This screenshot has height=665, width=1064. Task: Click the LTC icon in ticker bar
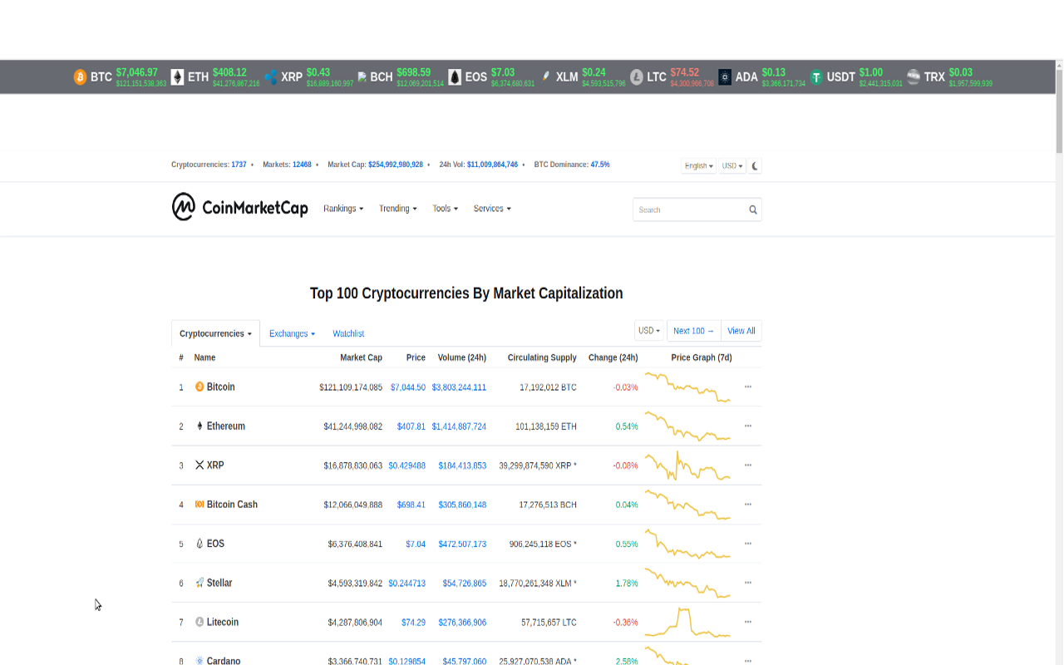pos(636,77)
